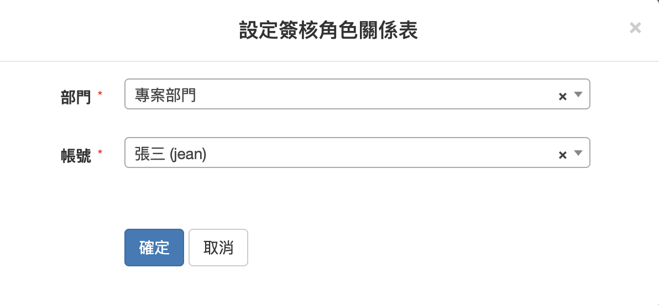
Task: Click the 帳號 field label
Action: 76,156
